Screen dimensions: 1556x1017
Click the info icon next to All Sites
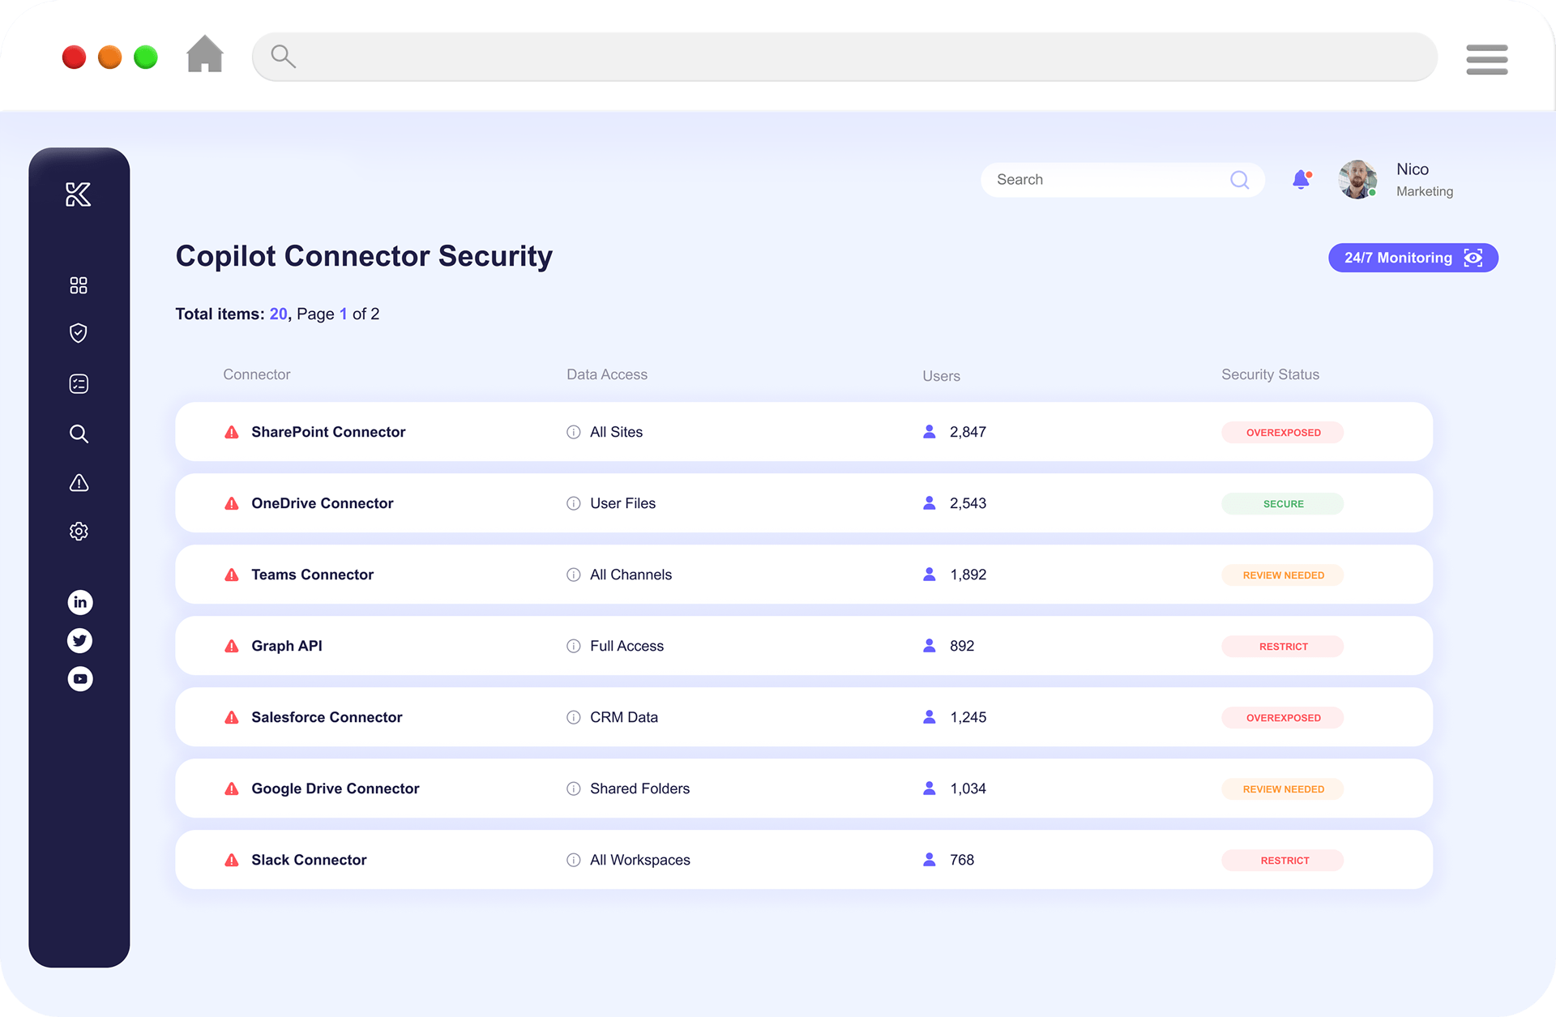tap(574, 432)
